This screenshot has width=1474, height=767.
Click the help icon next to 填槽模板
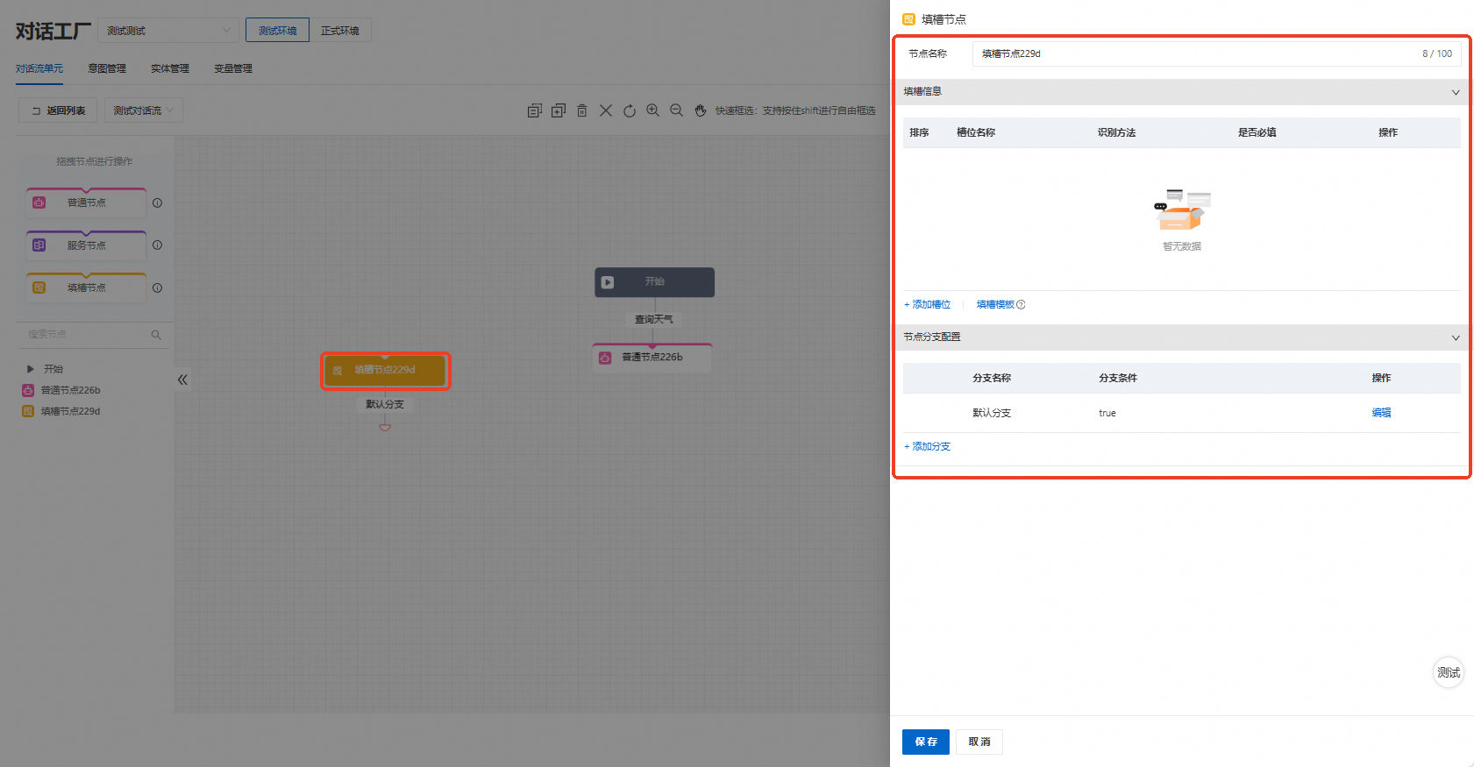tap(1021, 305)
